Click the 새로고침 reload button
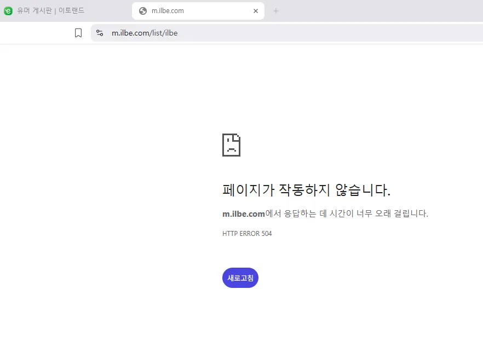Image resolution: width=483 pixels, height=341 pixels. pyautogui.click(x=240, y=278)
